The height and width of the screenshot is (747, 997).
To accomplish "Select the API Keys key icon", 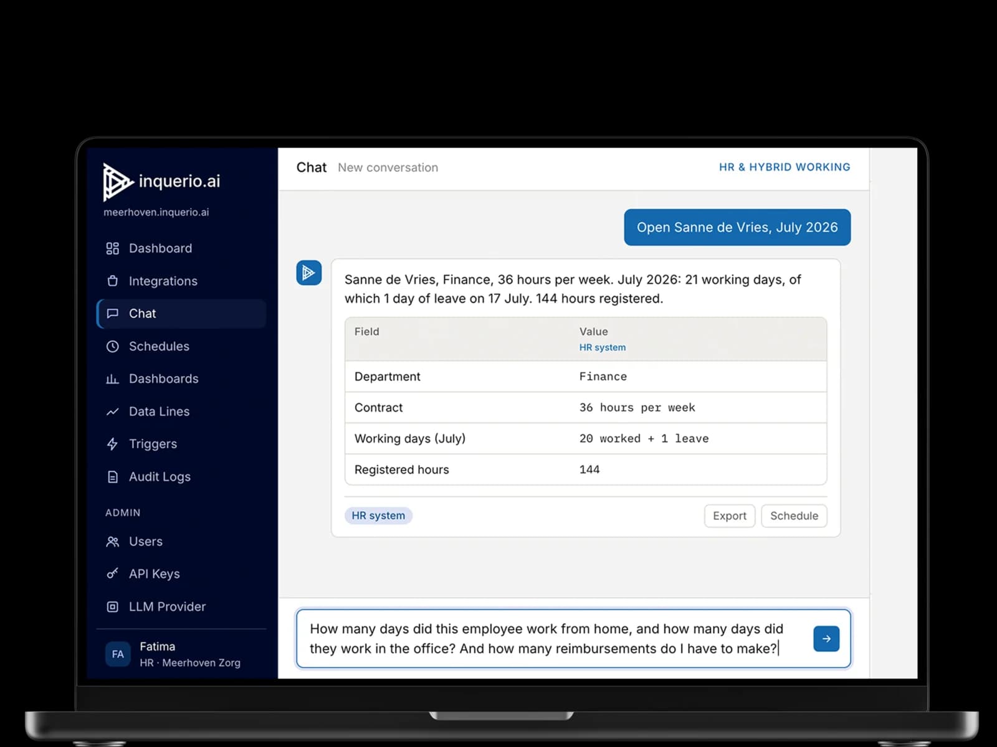I will click(x=113, y=574).
